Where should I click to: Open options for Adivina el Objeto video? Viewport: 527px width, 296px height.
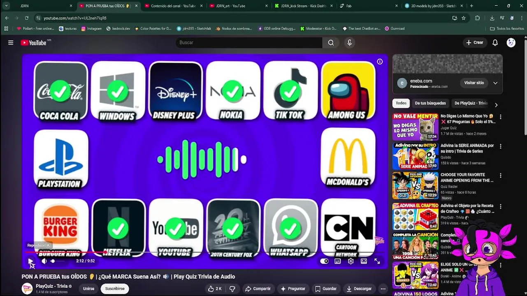[x=500, y=206]
